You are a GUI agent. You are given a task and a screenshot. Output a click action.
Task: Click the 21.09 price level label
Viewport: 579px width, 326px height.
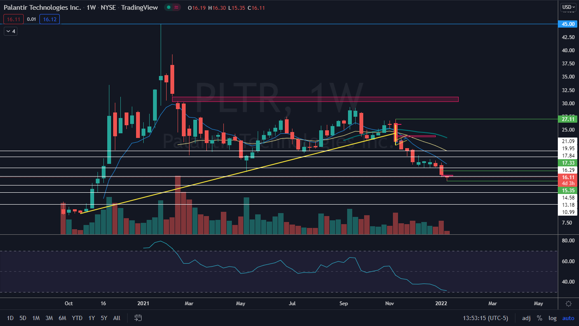[x=568, y=141]
